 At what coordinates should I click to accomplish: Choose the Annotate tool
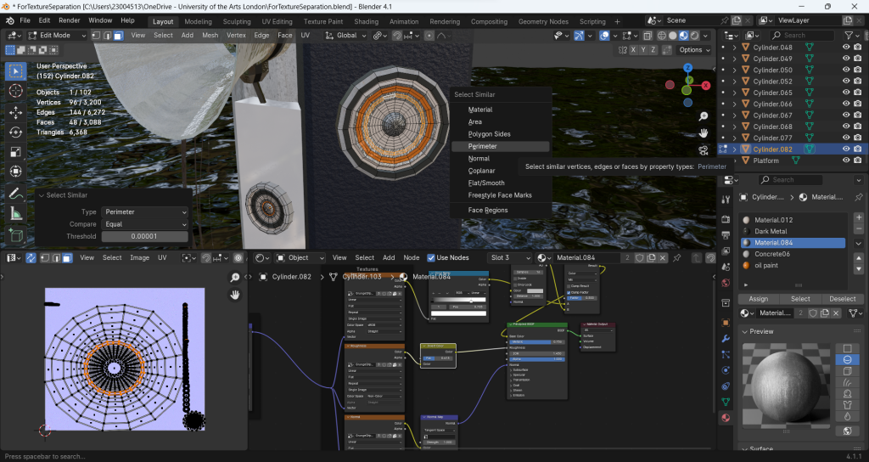tap(15, 194)
